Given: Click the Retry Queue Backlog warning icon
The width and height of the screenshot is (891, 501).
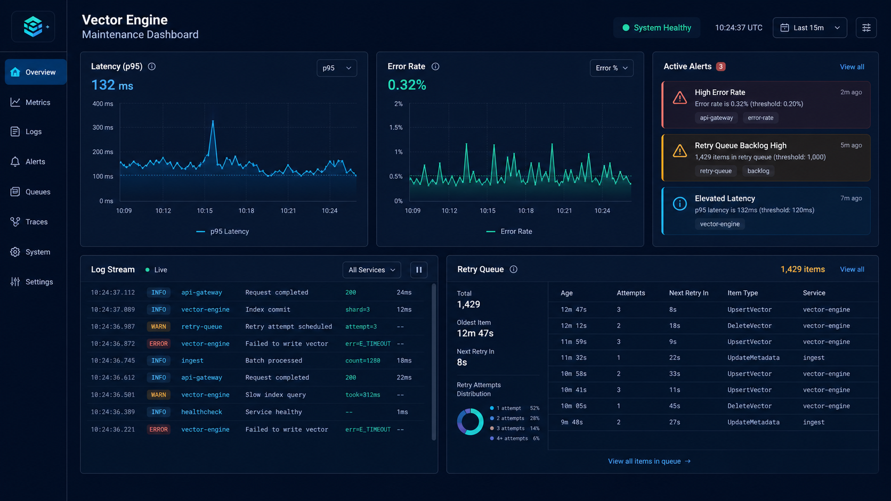Looking at the screenshot, I should click(679, 151).
